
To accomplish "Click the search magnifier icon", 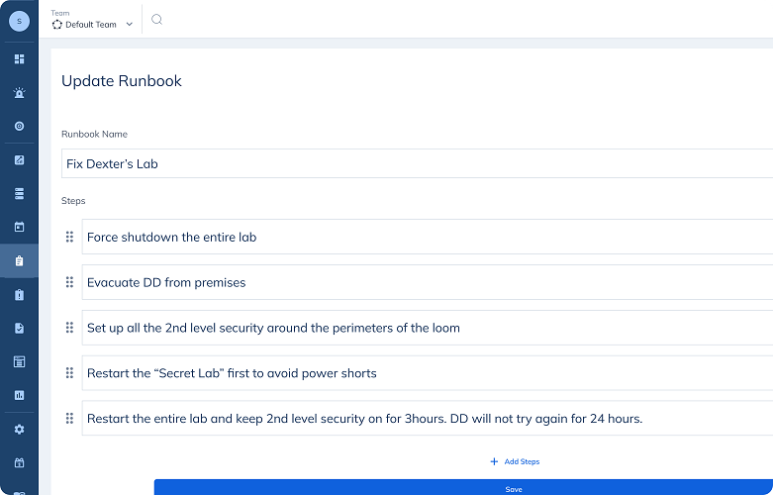I will (156, 20).
